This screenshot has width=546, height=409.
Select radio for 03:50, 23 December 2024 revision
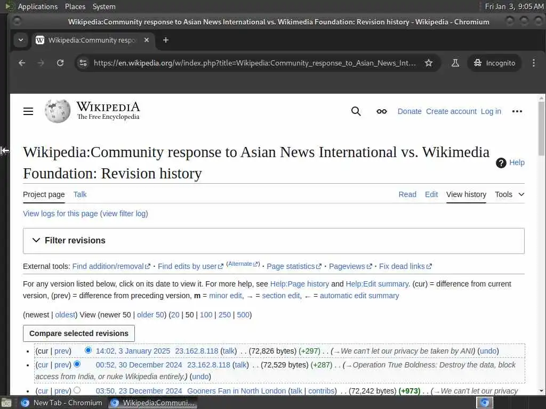click(77, 390)
